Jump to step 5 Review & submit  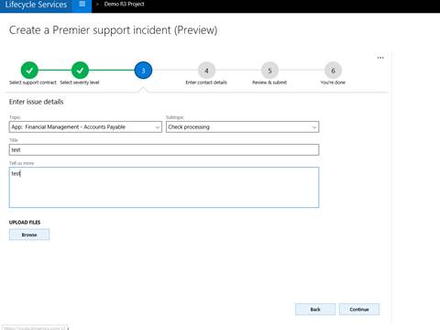tap(269, 71)
